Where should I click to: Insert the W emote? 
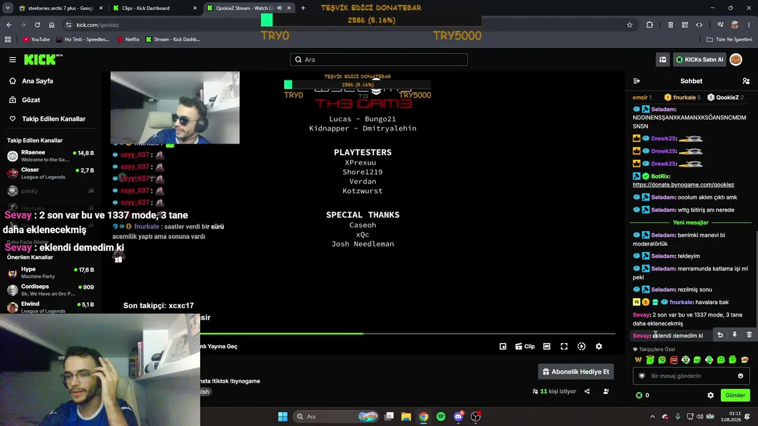[638, 360]
